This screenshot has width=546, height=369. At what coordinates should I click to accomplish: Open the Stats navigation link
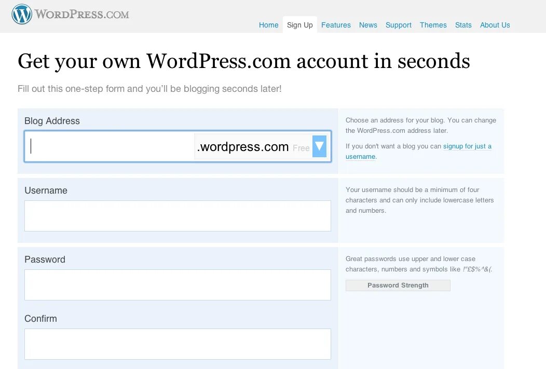463,25
